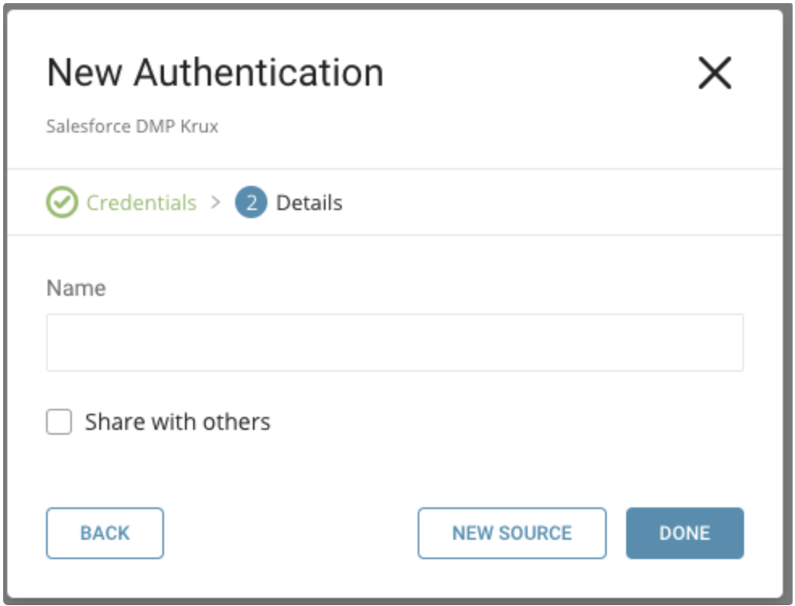Click the green checkmark icon beside Credentials
The height and width of the screenshot is (606, 795).
pyautogui.click(x=62, y=202)
